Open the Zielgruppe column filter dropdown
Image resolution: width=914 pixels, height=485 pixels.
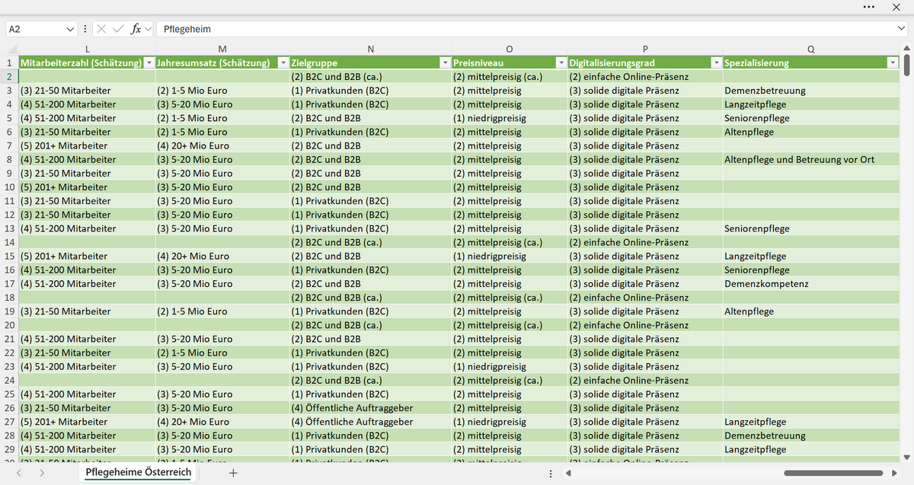click(x=446, y=63)
